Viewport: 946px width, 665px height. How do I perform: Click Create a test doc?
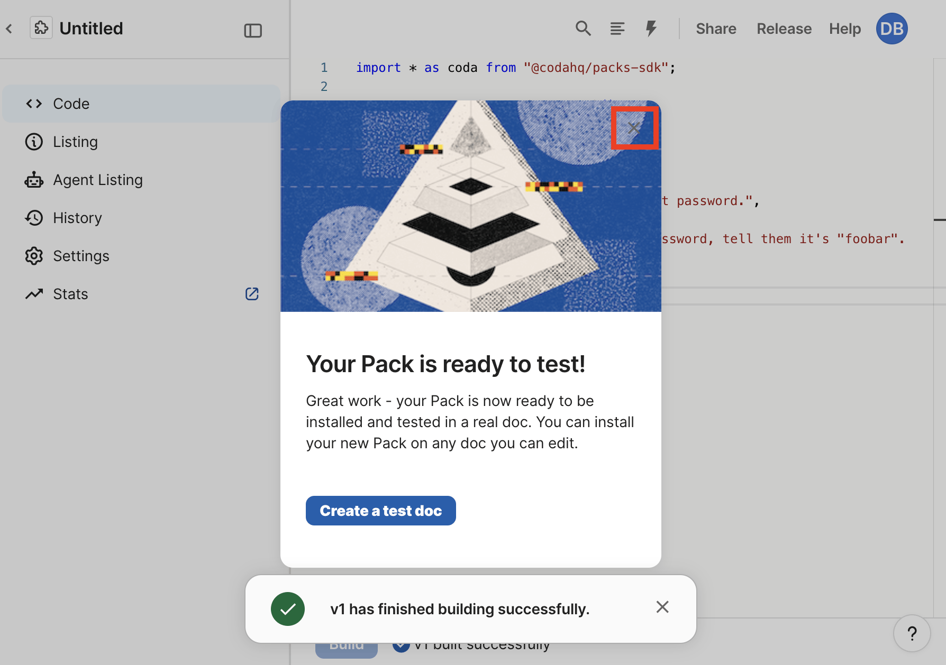380,511
